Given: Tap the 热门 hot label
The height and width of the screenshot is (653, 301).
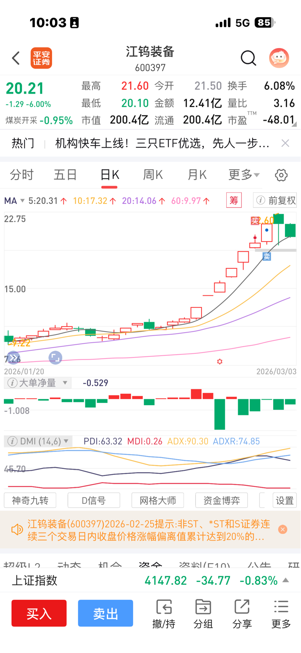Looking at the screenshot, I should 23,143.
